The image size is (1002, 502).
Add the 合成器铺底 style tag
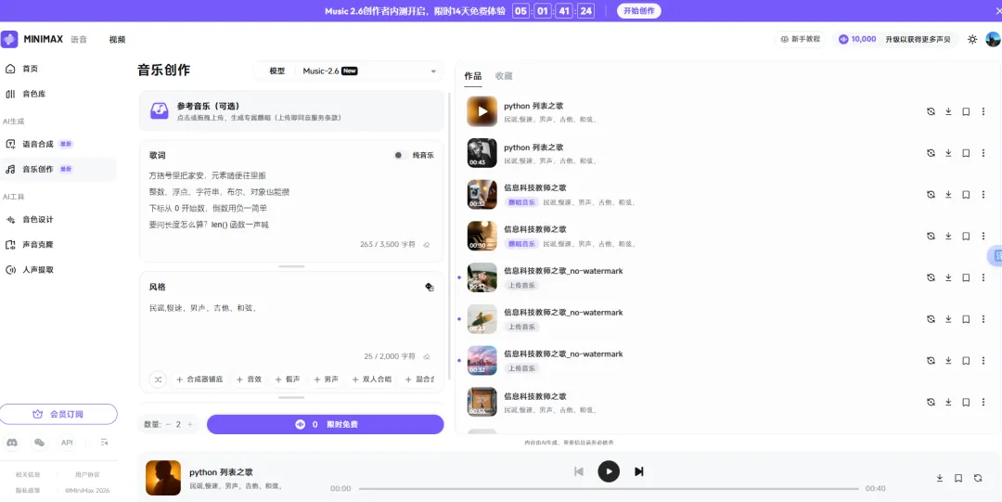coord(199,380)
